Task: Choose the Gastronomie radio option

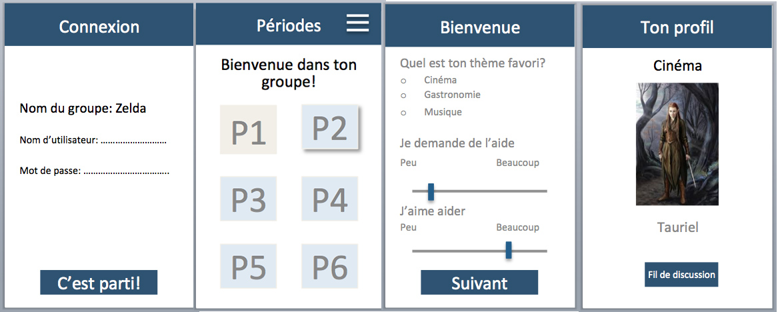Action: pyautogui.click(x=403, y=95)
